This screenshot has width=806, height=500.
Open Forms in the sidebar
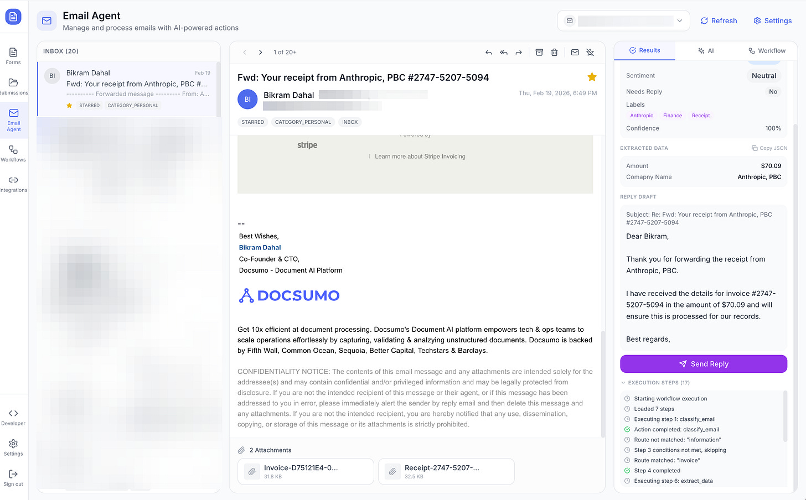pos(13,56)
